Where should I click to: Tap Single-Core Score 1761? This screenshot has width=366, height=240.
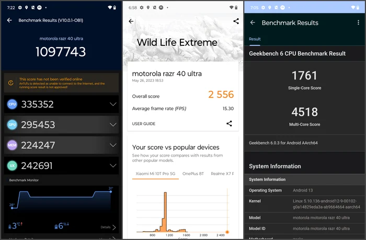[304, 76]
